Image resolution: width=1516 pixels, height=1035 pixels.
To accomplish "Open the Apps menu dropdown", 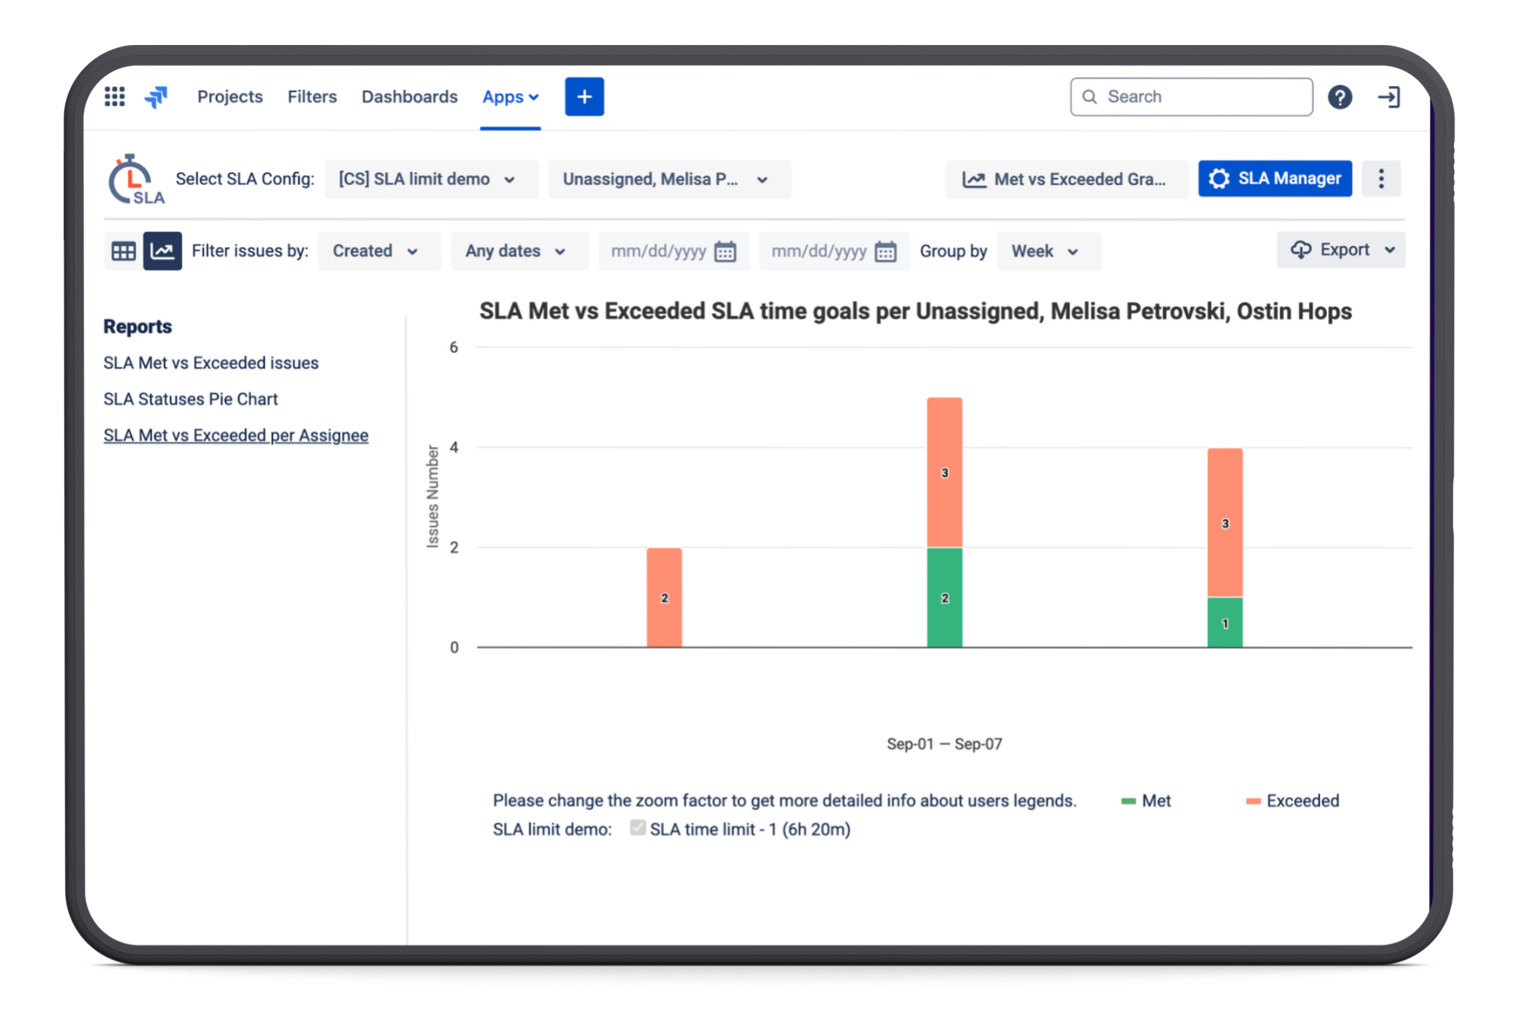I will (x=510, y=97).
